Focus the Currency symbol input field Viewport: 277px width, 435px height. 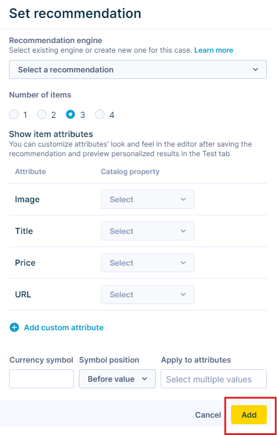(x=42, y=379)
